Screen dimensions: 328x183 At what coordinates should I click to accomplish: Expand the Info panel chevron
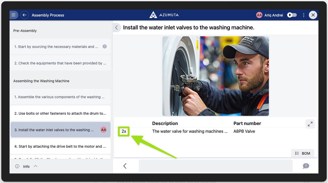tap(36, 166)
